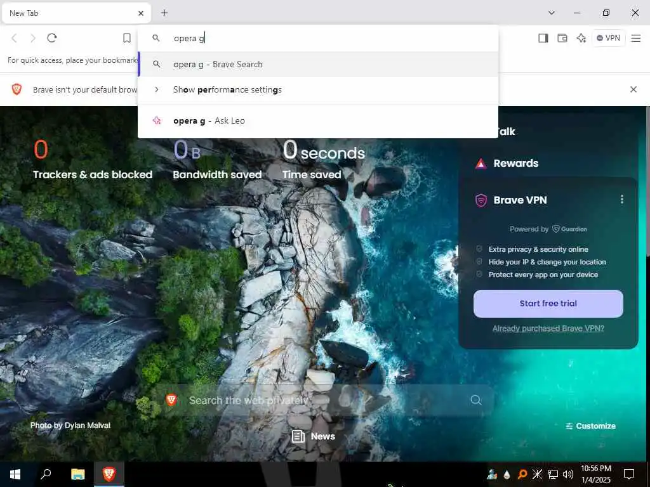Click the Trackers & ads blocked stat

(x=93, y=160)
